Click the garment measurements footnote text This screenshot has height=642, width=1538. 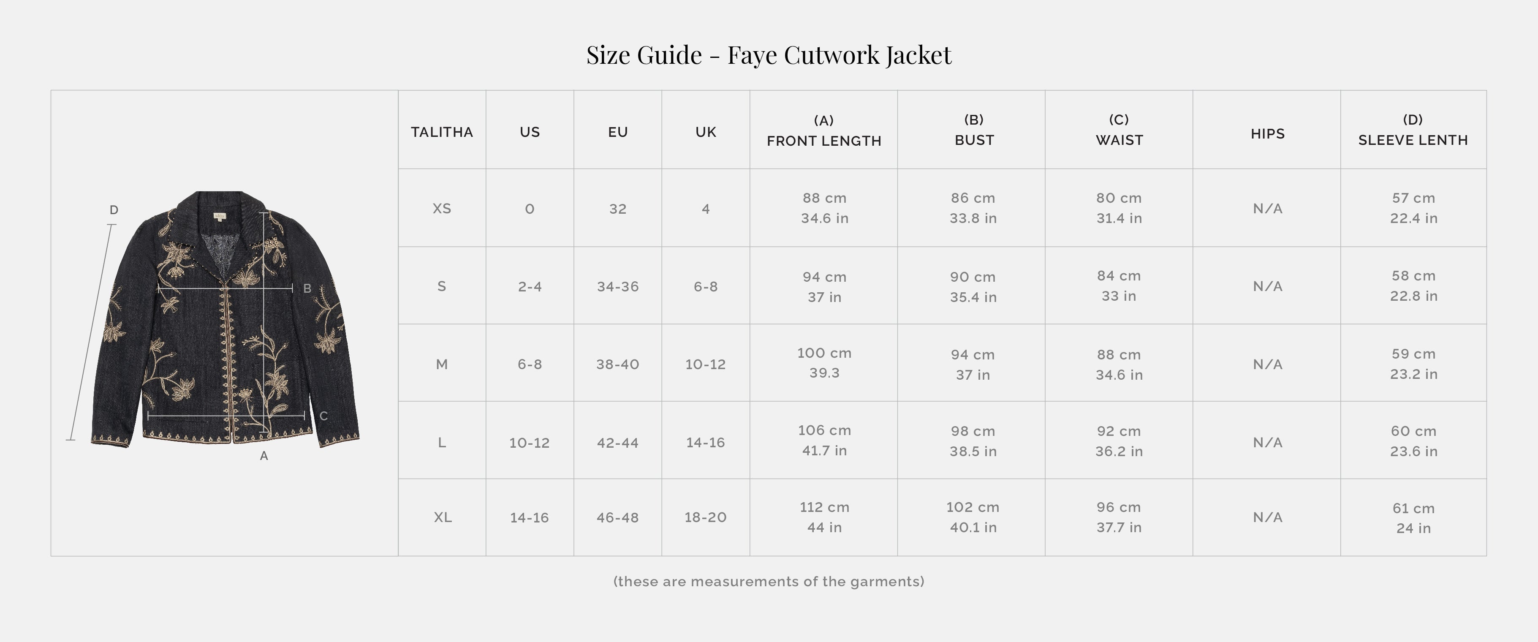[x=769, y=582]
